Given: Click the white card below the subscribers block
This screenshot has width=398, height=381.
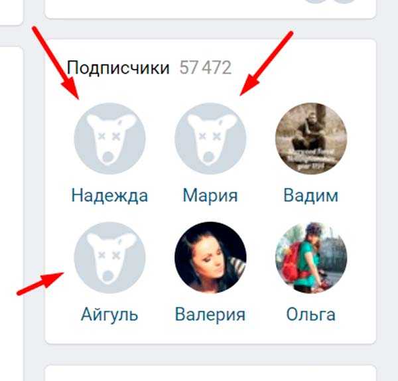Looking at the screenshot, I should pos(210,373).
